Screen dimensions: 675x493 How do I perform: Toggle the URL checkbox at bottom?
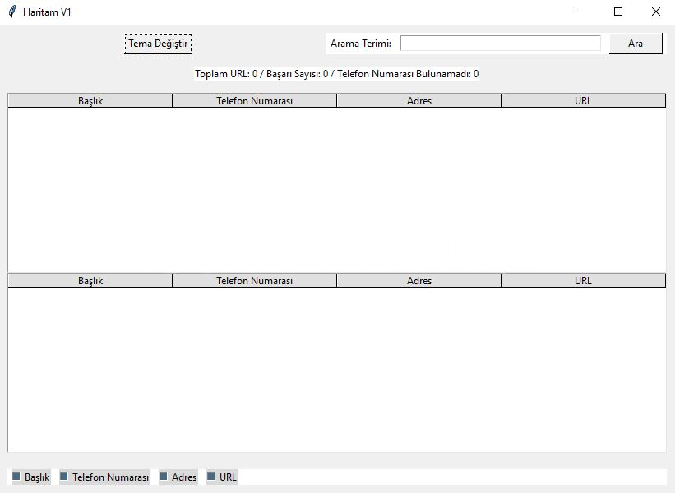click(222, 477)
